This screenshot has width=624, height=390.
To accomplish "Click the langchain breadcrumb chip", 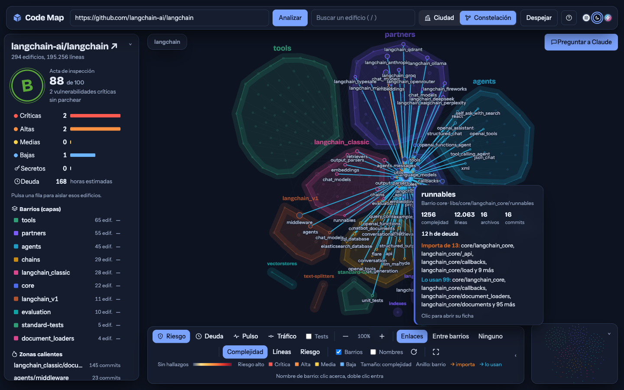I will coord(167,42).
